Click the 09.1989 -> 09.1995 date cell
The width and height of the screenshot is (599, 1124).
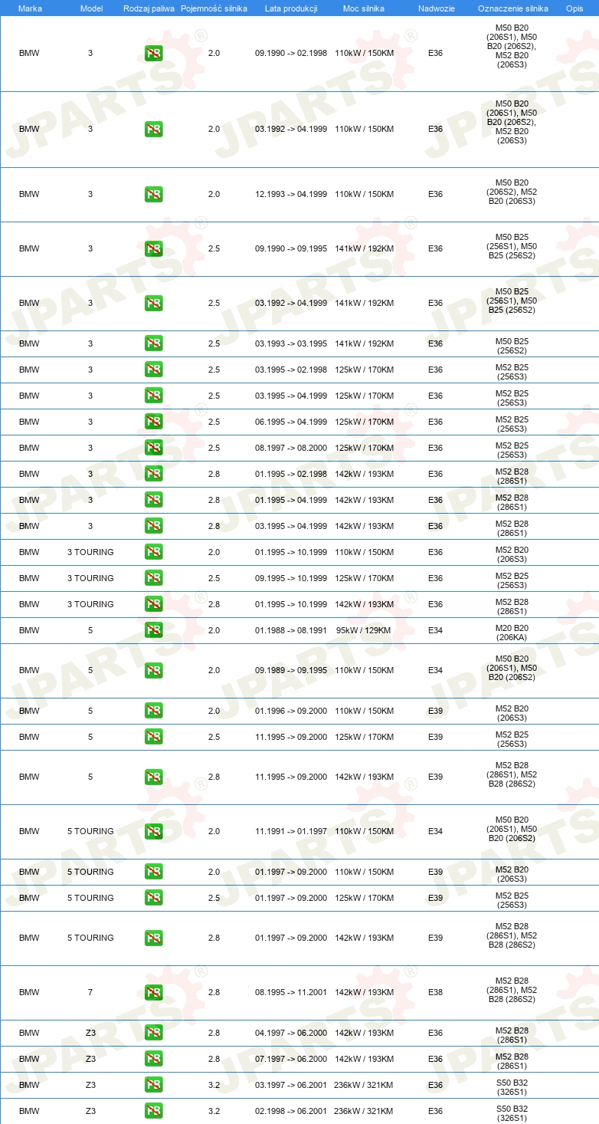click(291, 670)
